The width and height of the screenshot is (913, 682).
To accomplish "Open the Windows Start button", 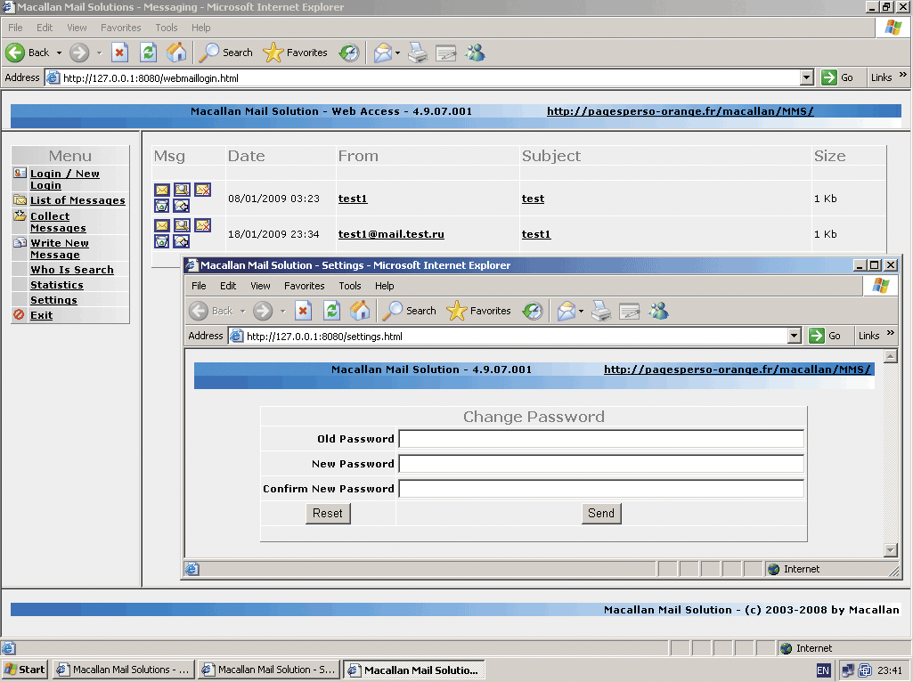I will click(x=25, y=670).
